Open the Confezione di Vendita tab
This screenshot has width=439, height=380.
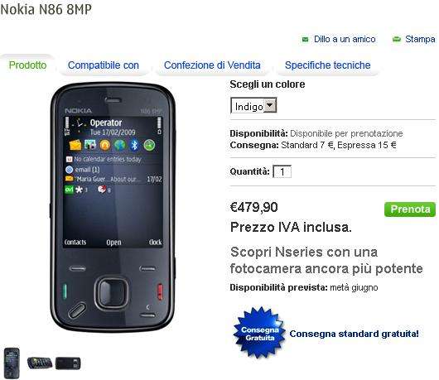click(x=212, y=65)
